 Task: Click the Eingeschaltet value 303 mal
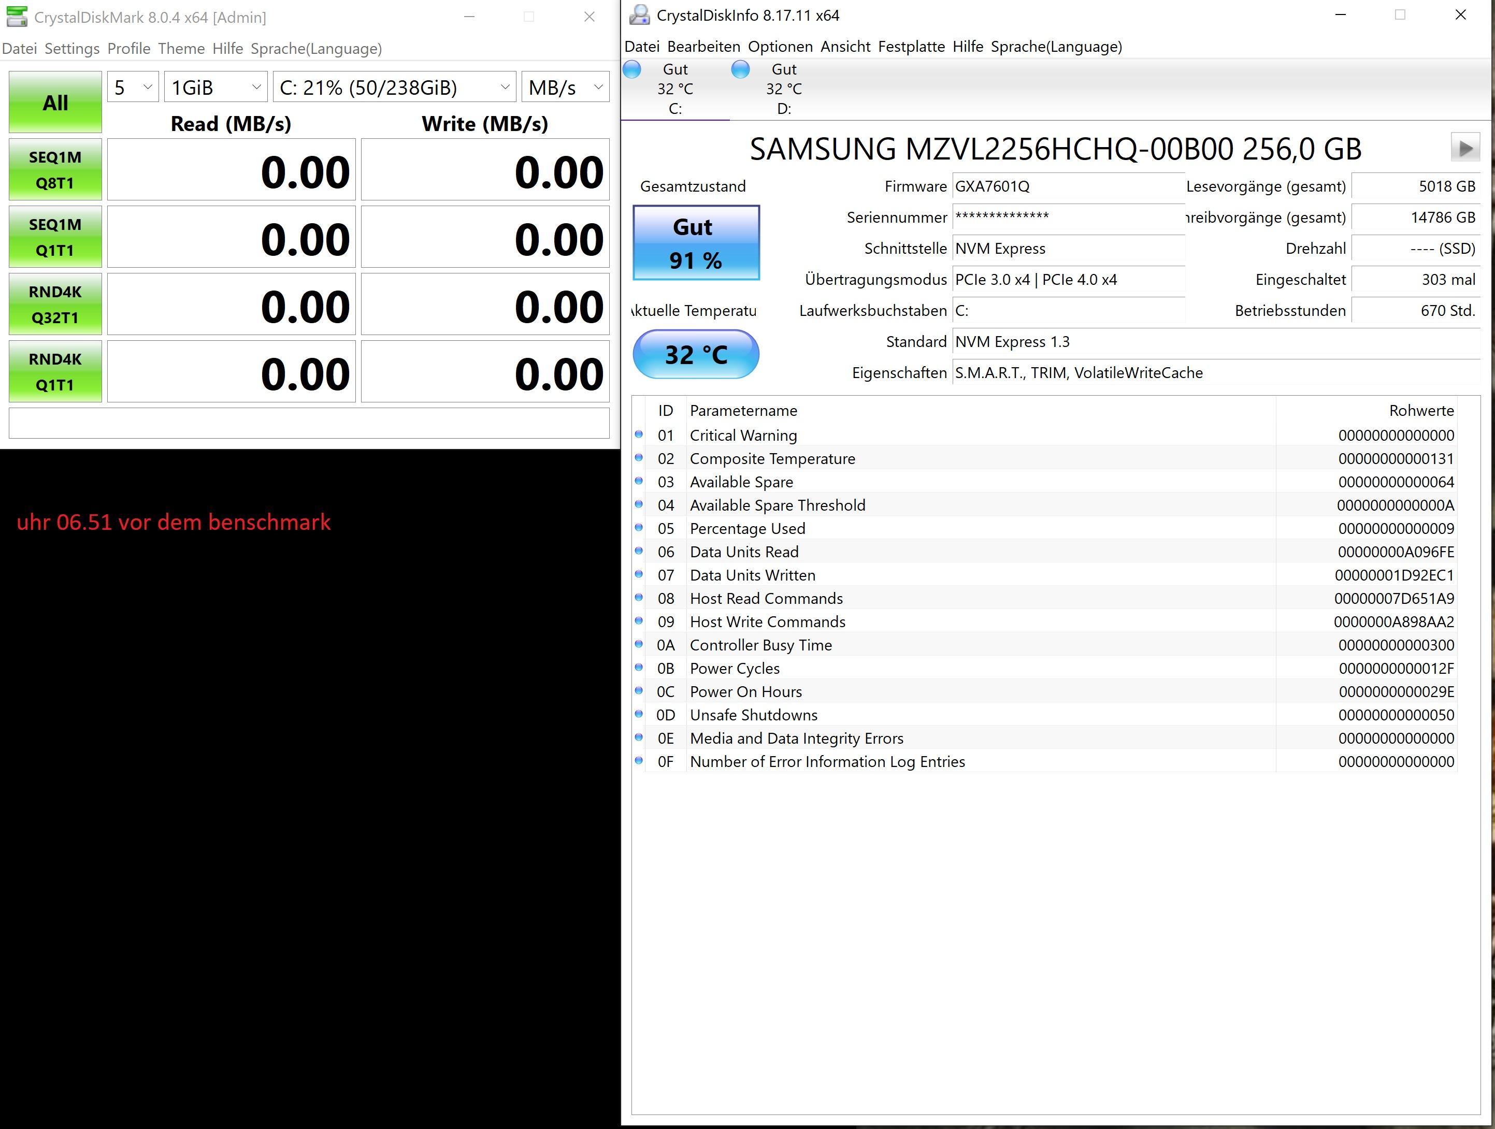1416,280
